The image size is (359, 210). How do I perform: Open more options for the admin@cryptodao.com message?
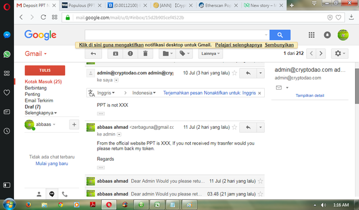260,73
